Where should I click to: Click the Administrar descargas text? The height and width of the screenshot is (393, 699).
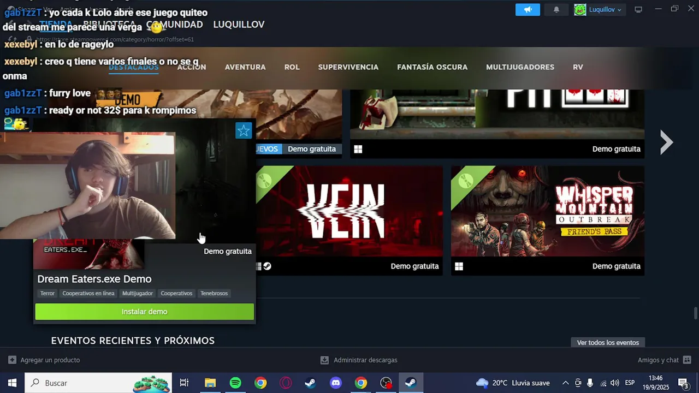coord(365,360)
